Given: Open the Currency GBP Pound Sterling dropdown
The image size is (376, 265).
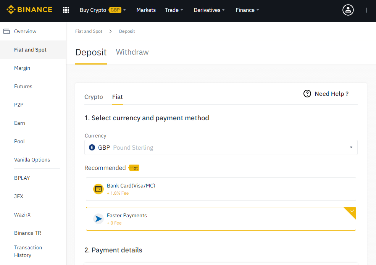Looking at the screenshot, I should point(221,147).
